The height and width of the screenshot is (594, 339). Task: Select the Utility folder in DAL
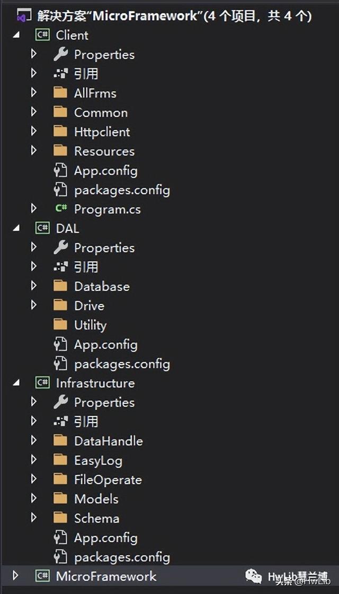(90, 325)
